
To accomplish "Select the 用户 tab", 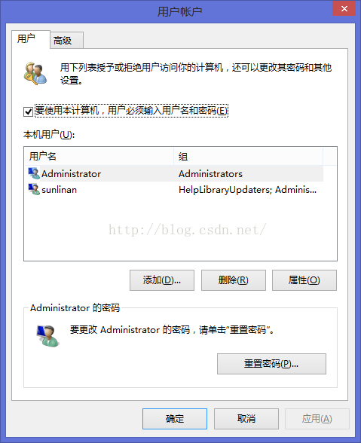I will pos(31,39).
